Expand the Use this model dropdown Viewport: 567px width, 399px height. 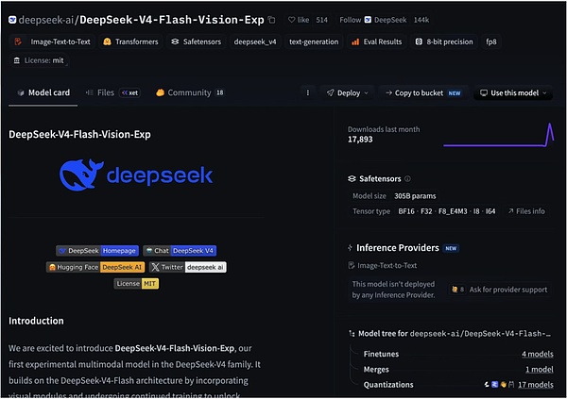[x=513, y=93]
